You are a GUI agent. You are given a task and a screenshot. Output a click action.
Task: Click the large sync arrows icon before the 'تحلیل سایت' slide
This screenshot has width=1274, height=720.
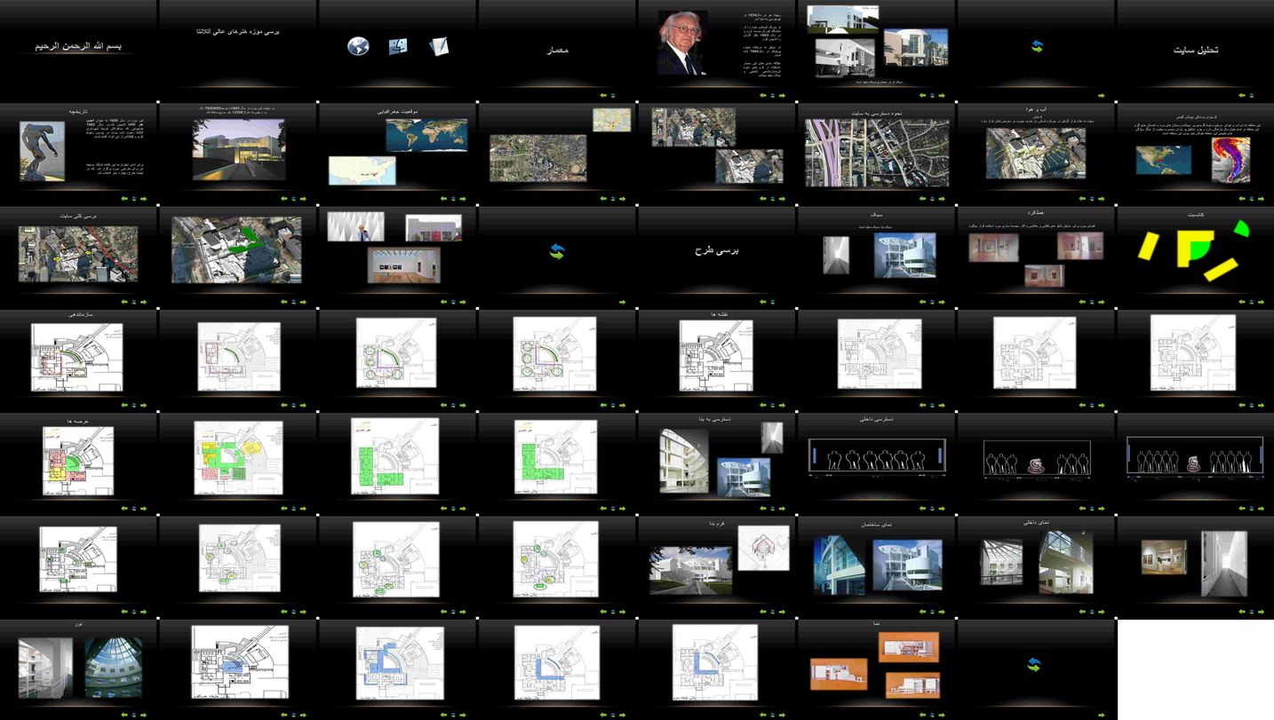point(1037,46)
